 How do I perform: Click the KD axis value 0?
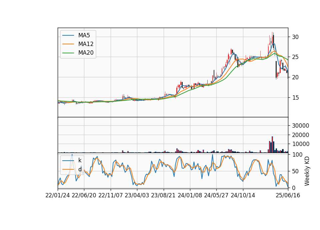tap(294, 188)
